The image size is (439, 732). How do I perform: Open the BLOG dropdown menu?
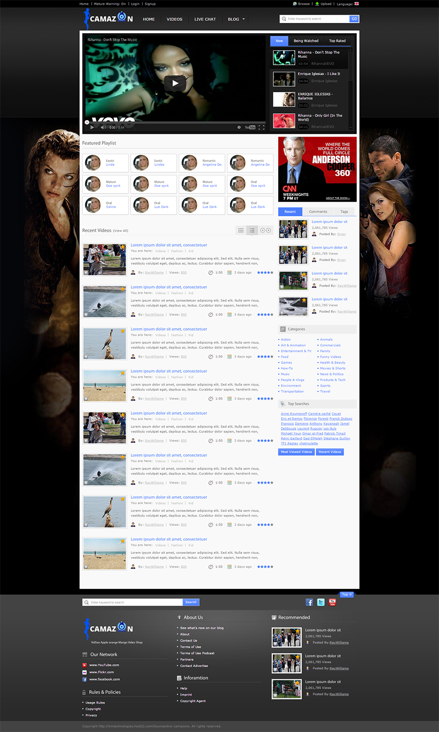coord(236,19)
